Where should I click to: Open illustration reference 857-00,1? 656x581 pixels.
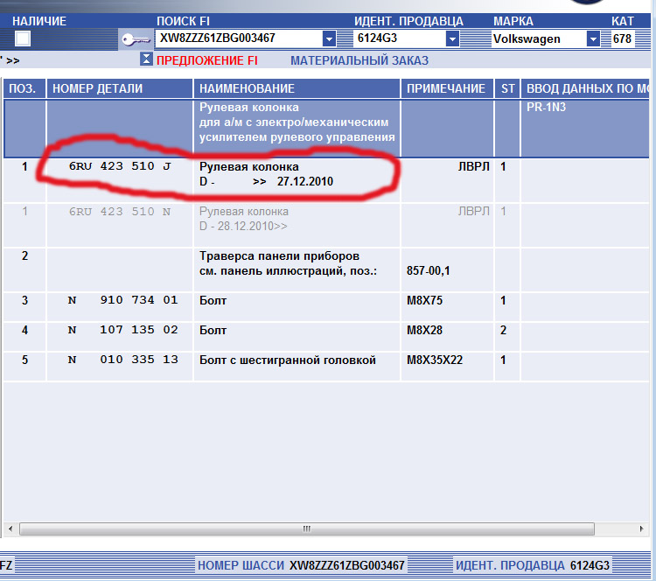coord(428,271)
